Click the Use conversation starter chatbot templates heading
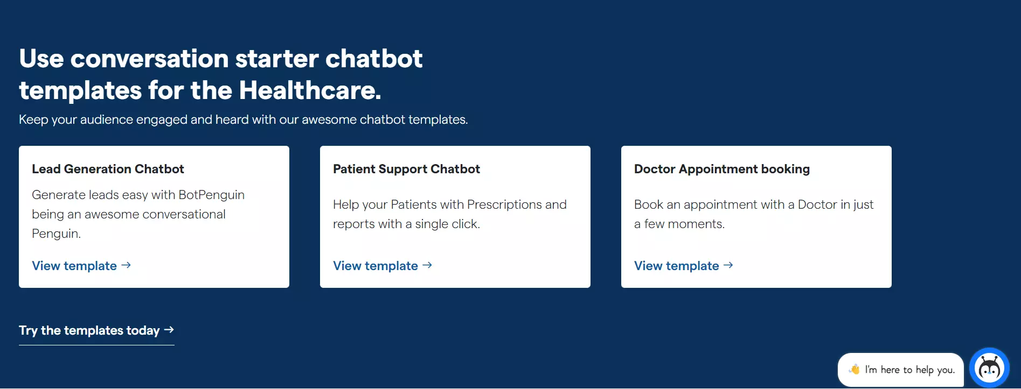 (x=221, y=74)
